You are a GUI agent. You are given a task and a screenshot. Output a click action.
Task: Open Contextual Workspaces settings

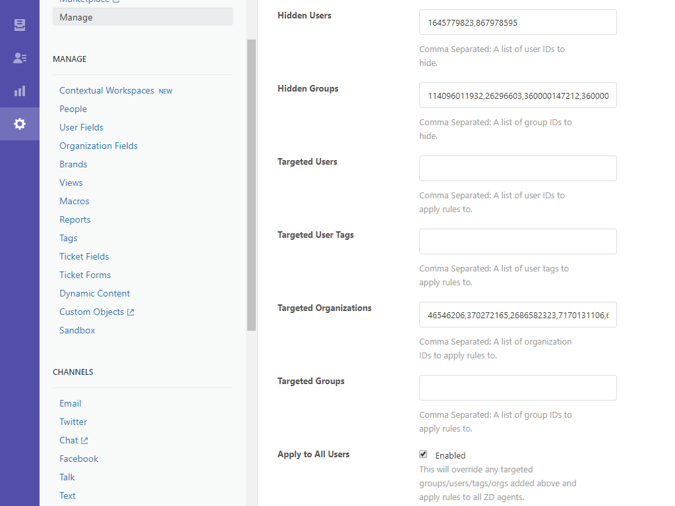pyautogui.click(x=107, y=91)
